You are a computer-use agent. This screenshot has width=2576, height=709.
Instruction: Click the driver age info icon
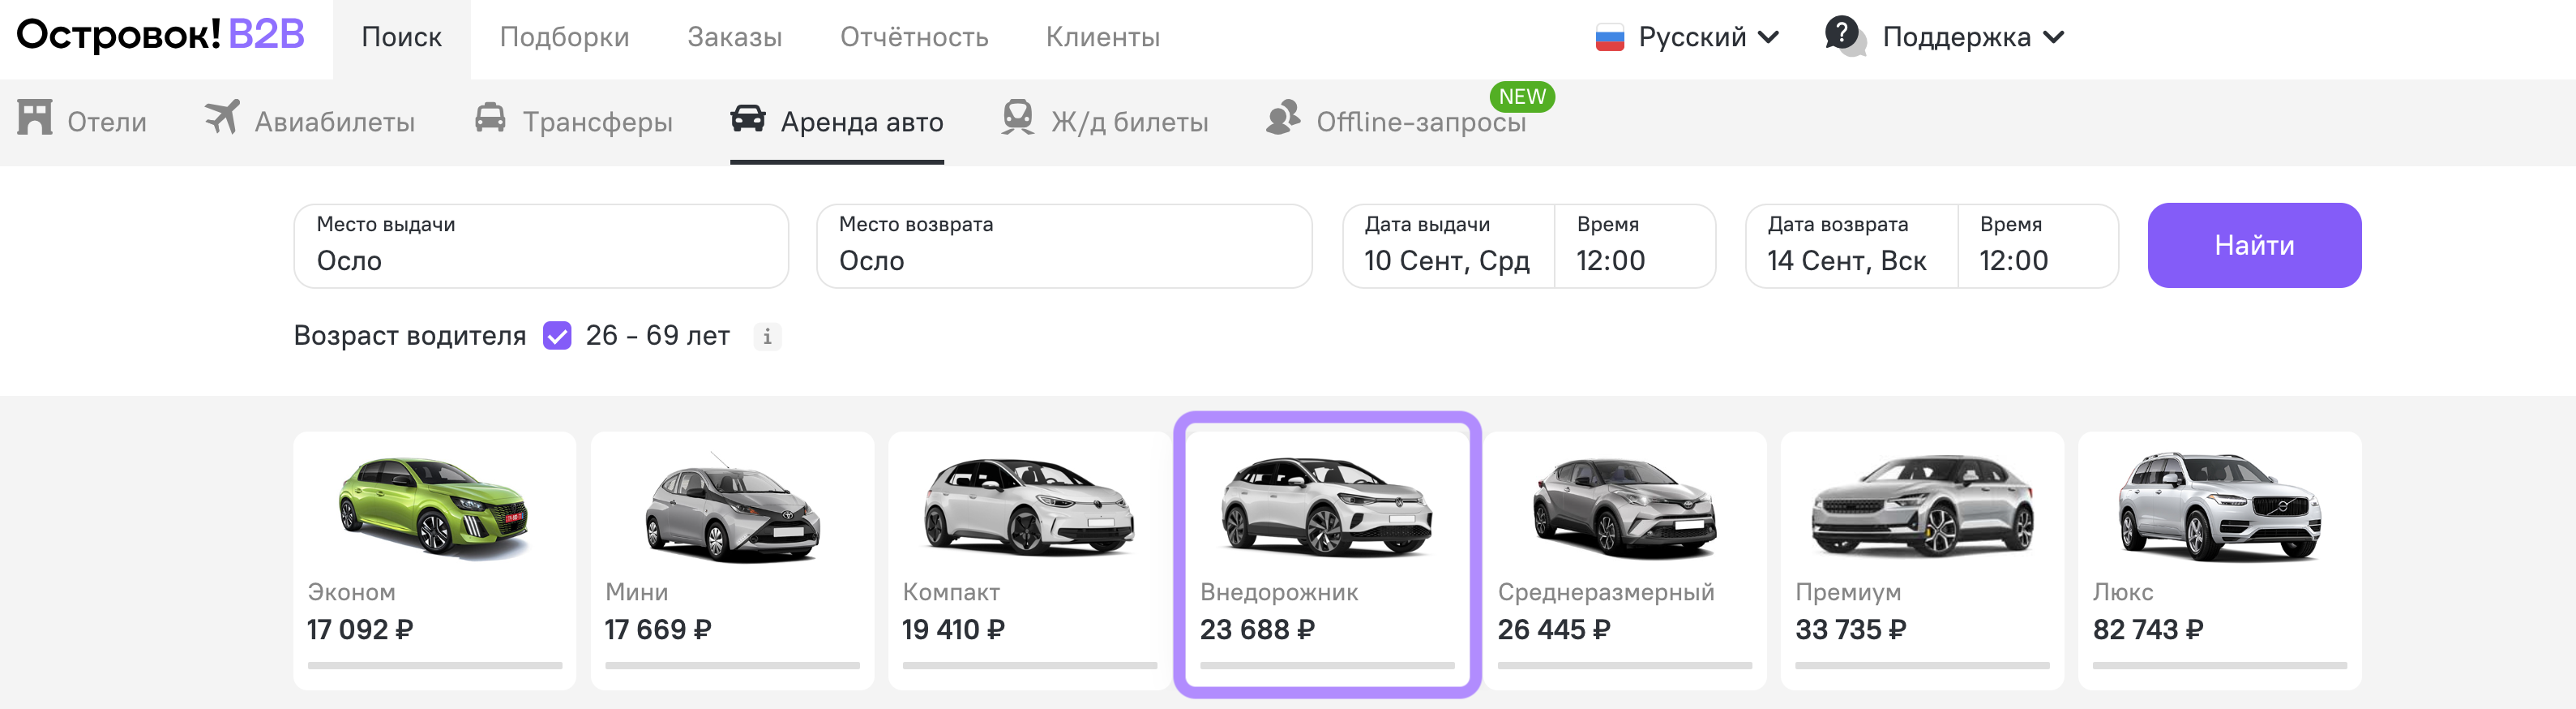pyautogui.click(x=767, y=337)
